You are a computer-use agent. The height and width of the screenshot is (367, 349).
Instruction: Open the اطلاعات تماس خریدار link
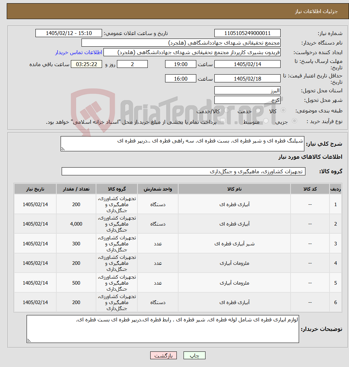(x=79, y=52)
